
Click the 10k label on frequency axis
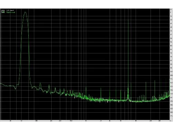136,121
